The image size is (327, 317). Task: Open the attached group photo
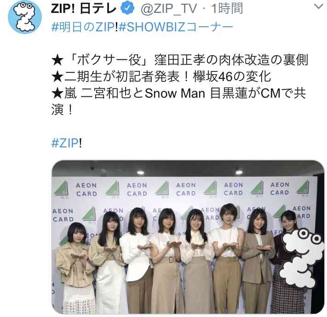point(188,237)
